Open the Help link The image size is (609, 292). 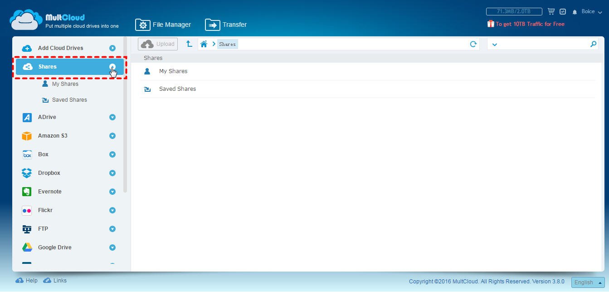click(x=27, y=281)
